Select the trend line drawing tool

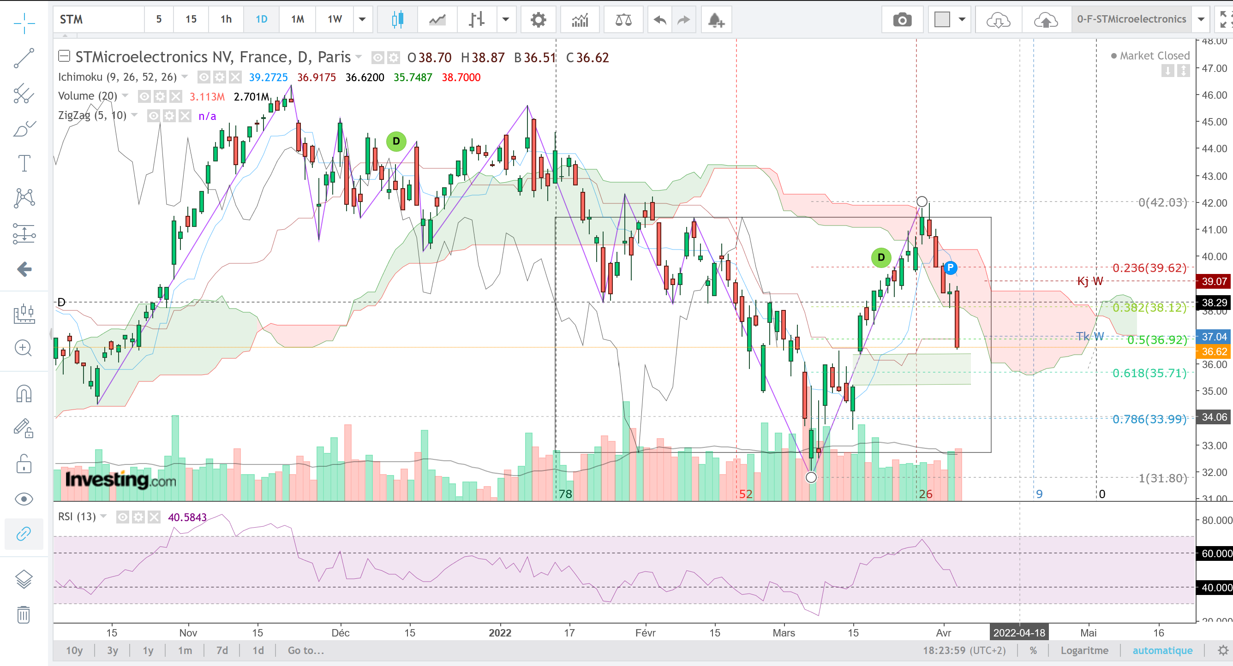point(24,58)
